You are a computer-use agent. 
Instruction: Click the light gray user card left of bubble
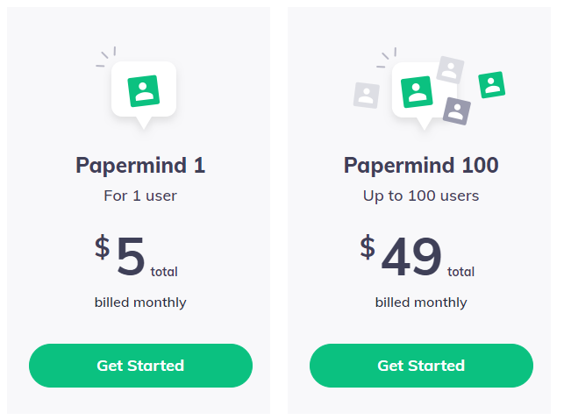(x=366, y=96)
